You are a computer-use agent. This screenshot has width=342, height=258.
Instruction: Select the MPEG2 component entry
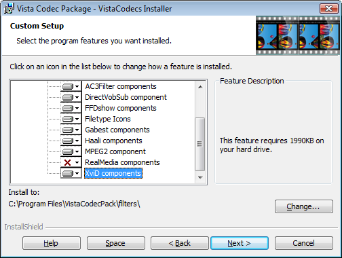115,151
